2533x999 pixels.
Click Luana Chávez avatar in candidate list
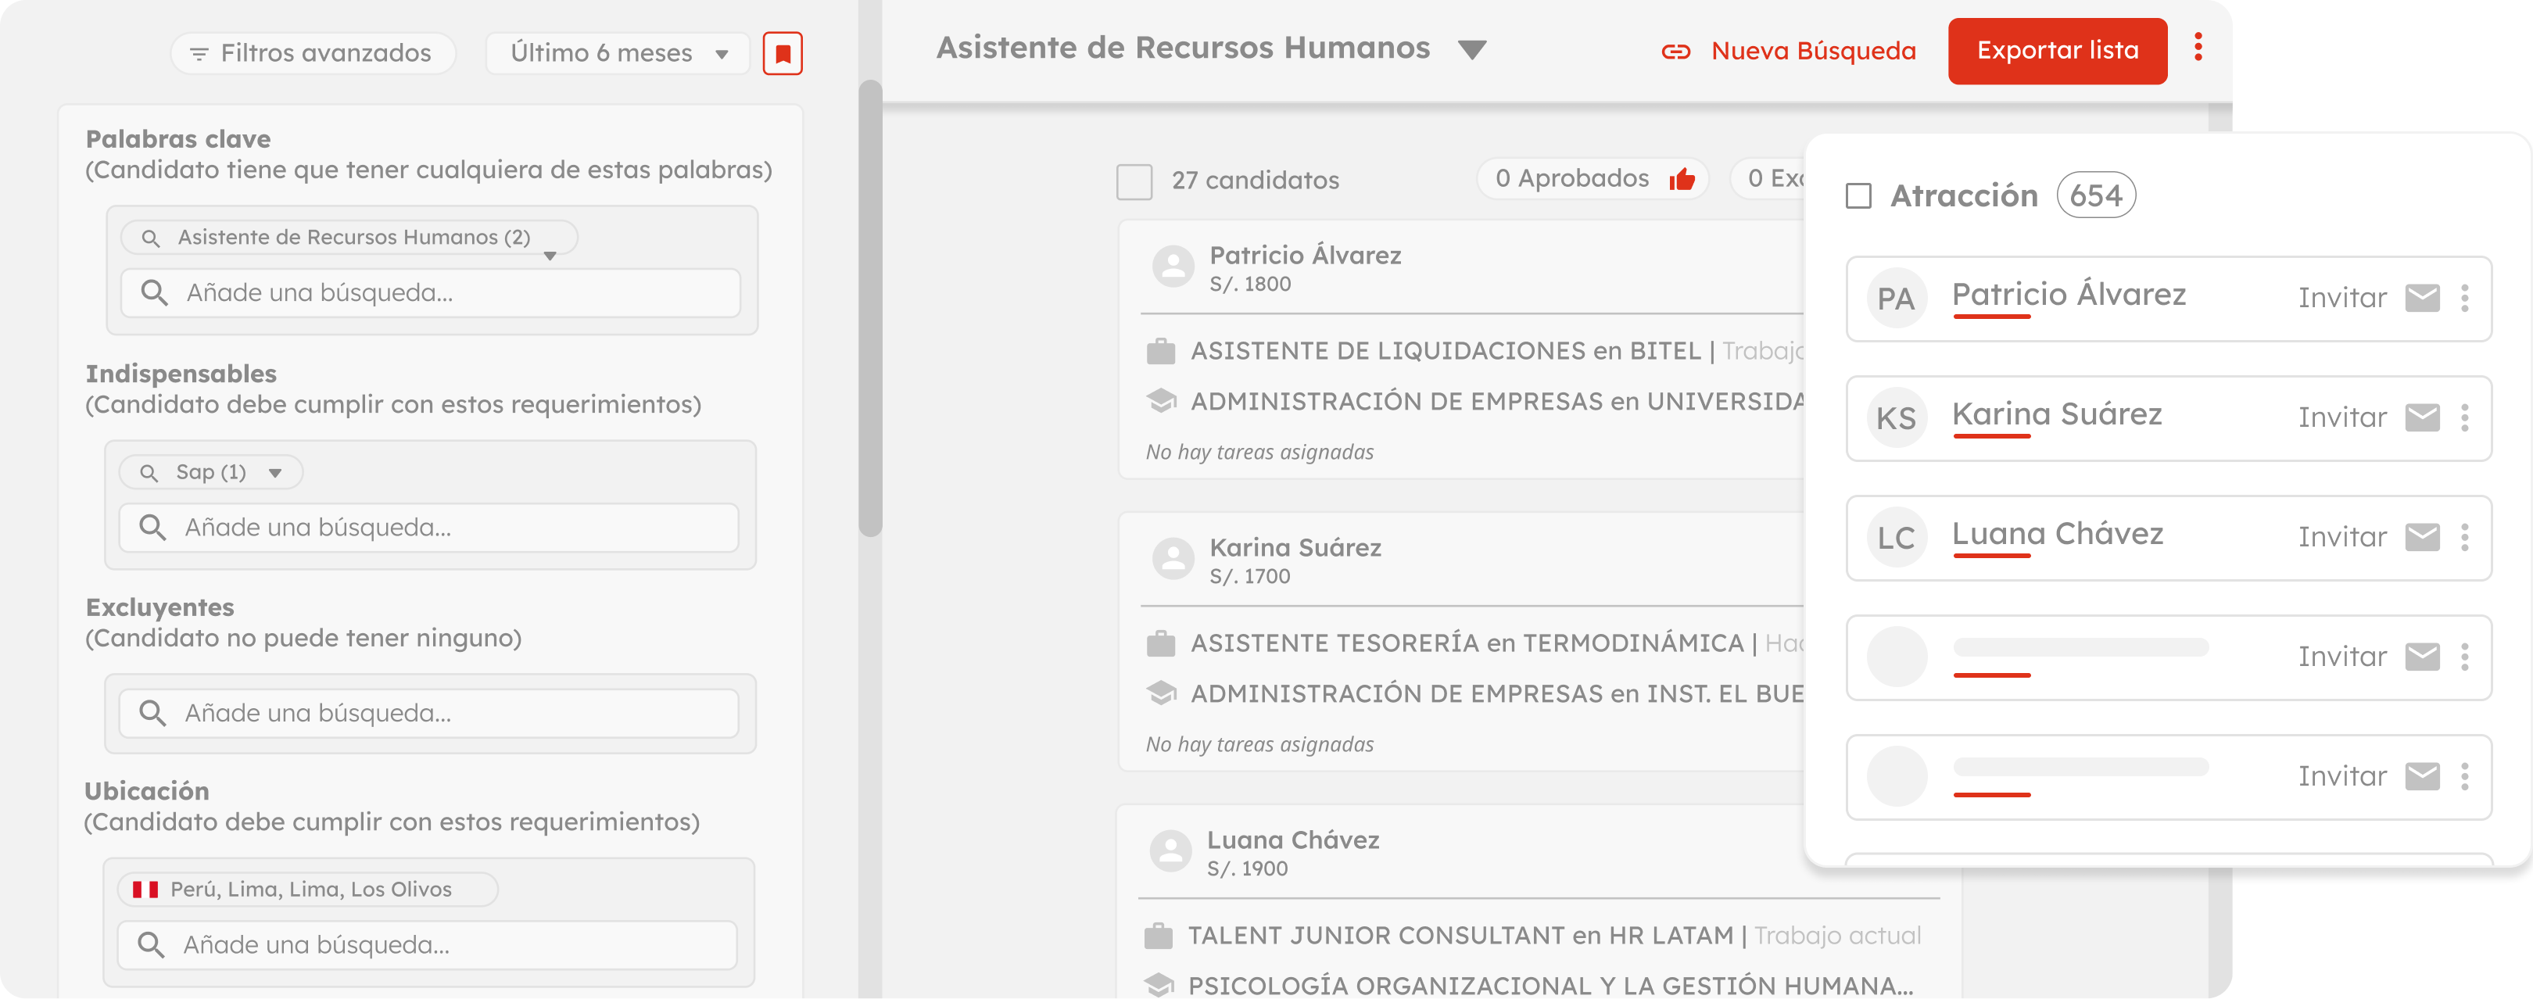click(x=1170, y=850)
